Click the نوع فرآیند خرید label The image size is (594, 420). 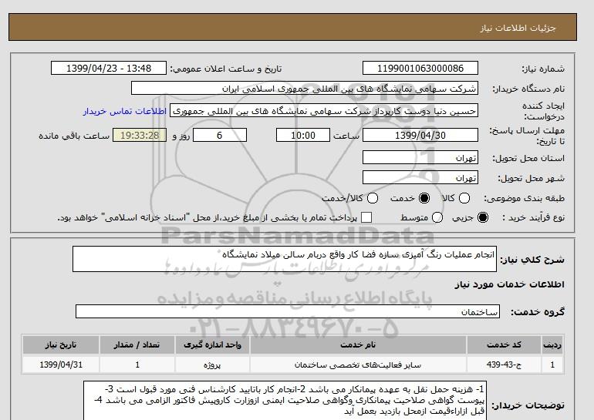coord(533,217)
